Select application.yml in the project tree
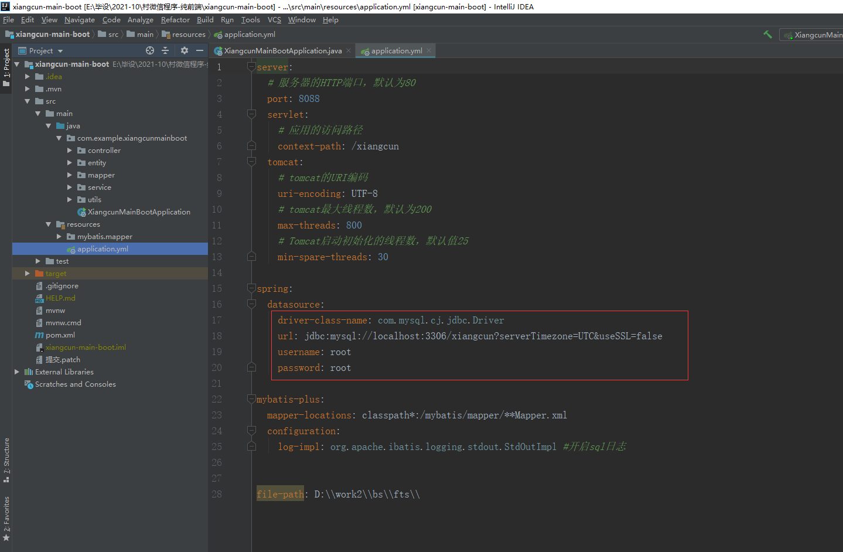Viewport: 843px width, 552px height. (x=103, y=249)
